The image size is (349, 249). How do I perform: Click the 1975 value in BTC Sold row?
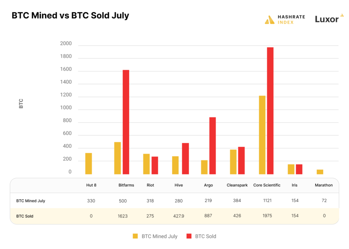coord(267,216)
